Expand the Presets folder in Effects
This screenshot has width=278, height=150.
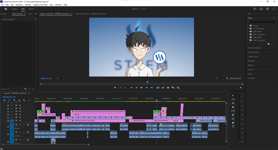248,26
